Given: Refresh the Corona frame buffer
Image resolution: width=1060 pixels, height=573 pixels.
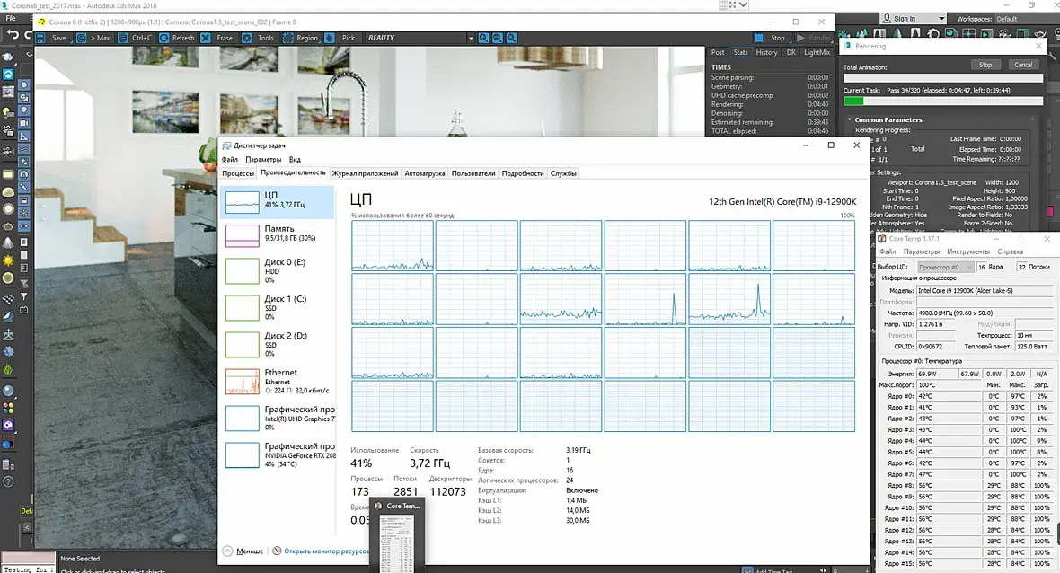Looking at the screenshot, I should (x=177, y=38).
